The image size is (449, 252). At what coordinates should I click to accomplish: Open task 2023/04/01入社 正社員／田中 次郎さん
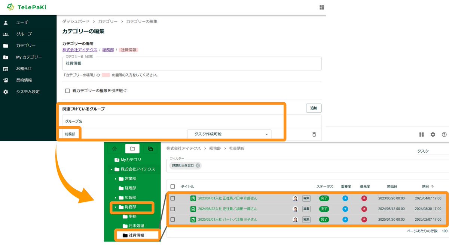pos(227,198)
